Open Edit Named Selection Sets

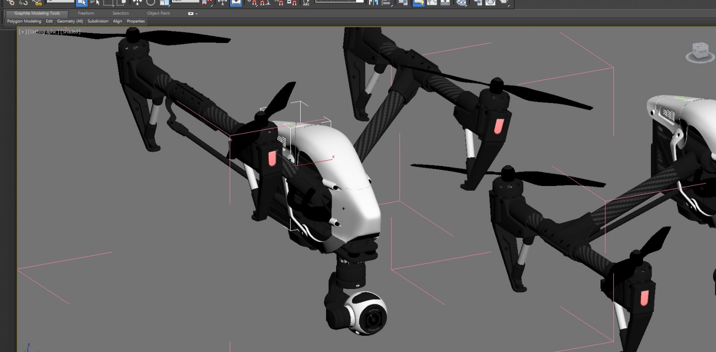pyautogui.click(x=306, y=3)
